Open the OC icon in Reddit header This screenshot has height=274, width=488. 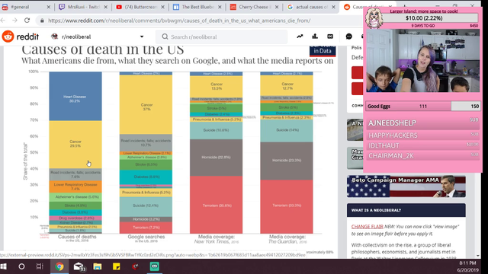[330, 37]
